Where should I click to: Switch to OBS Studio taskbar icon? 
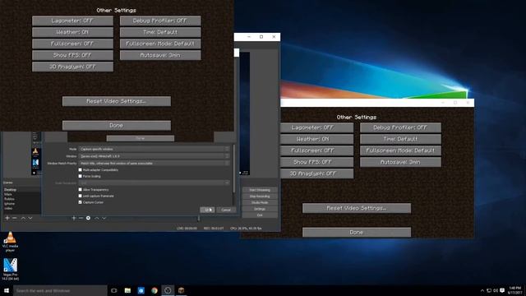[168, 290]
